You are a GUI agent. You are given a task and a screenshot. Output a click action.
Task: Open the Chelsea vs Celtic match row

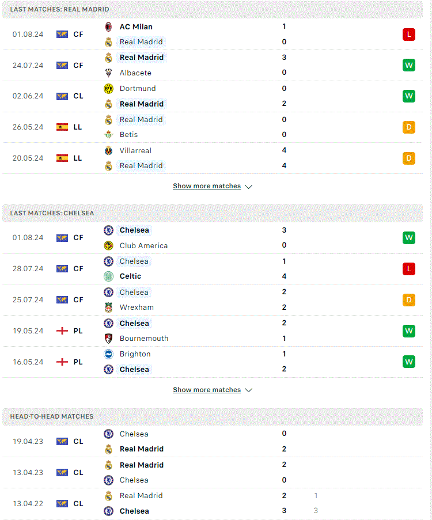click(213, 269)
